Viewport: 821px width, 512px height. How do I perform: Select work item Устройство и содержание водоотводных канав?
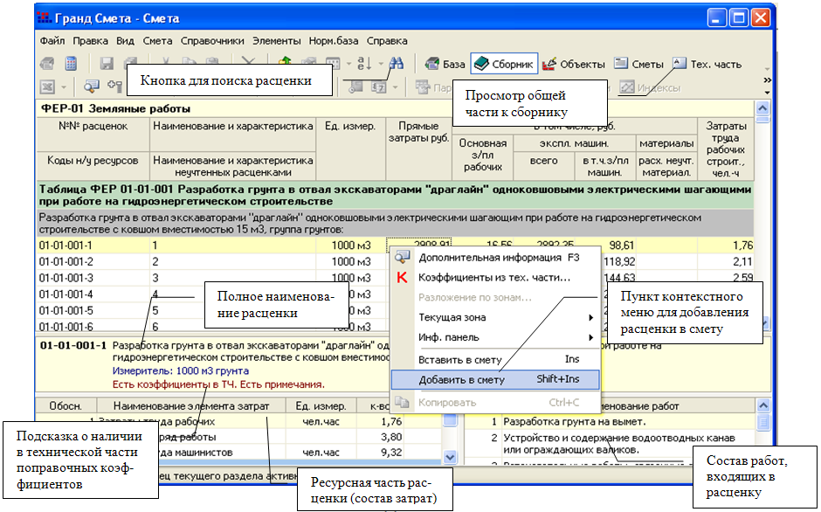pos(619,443)
